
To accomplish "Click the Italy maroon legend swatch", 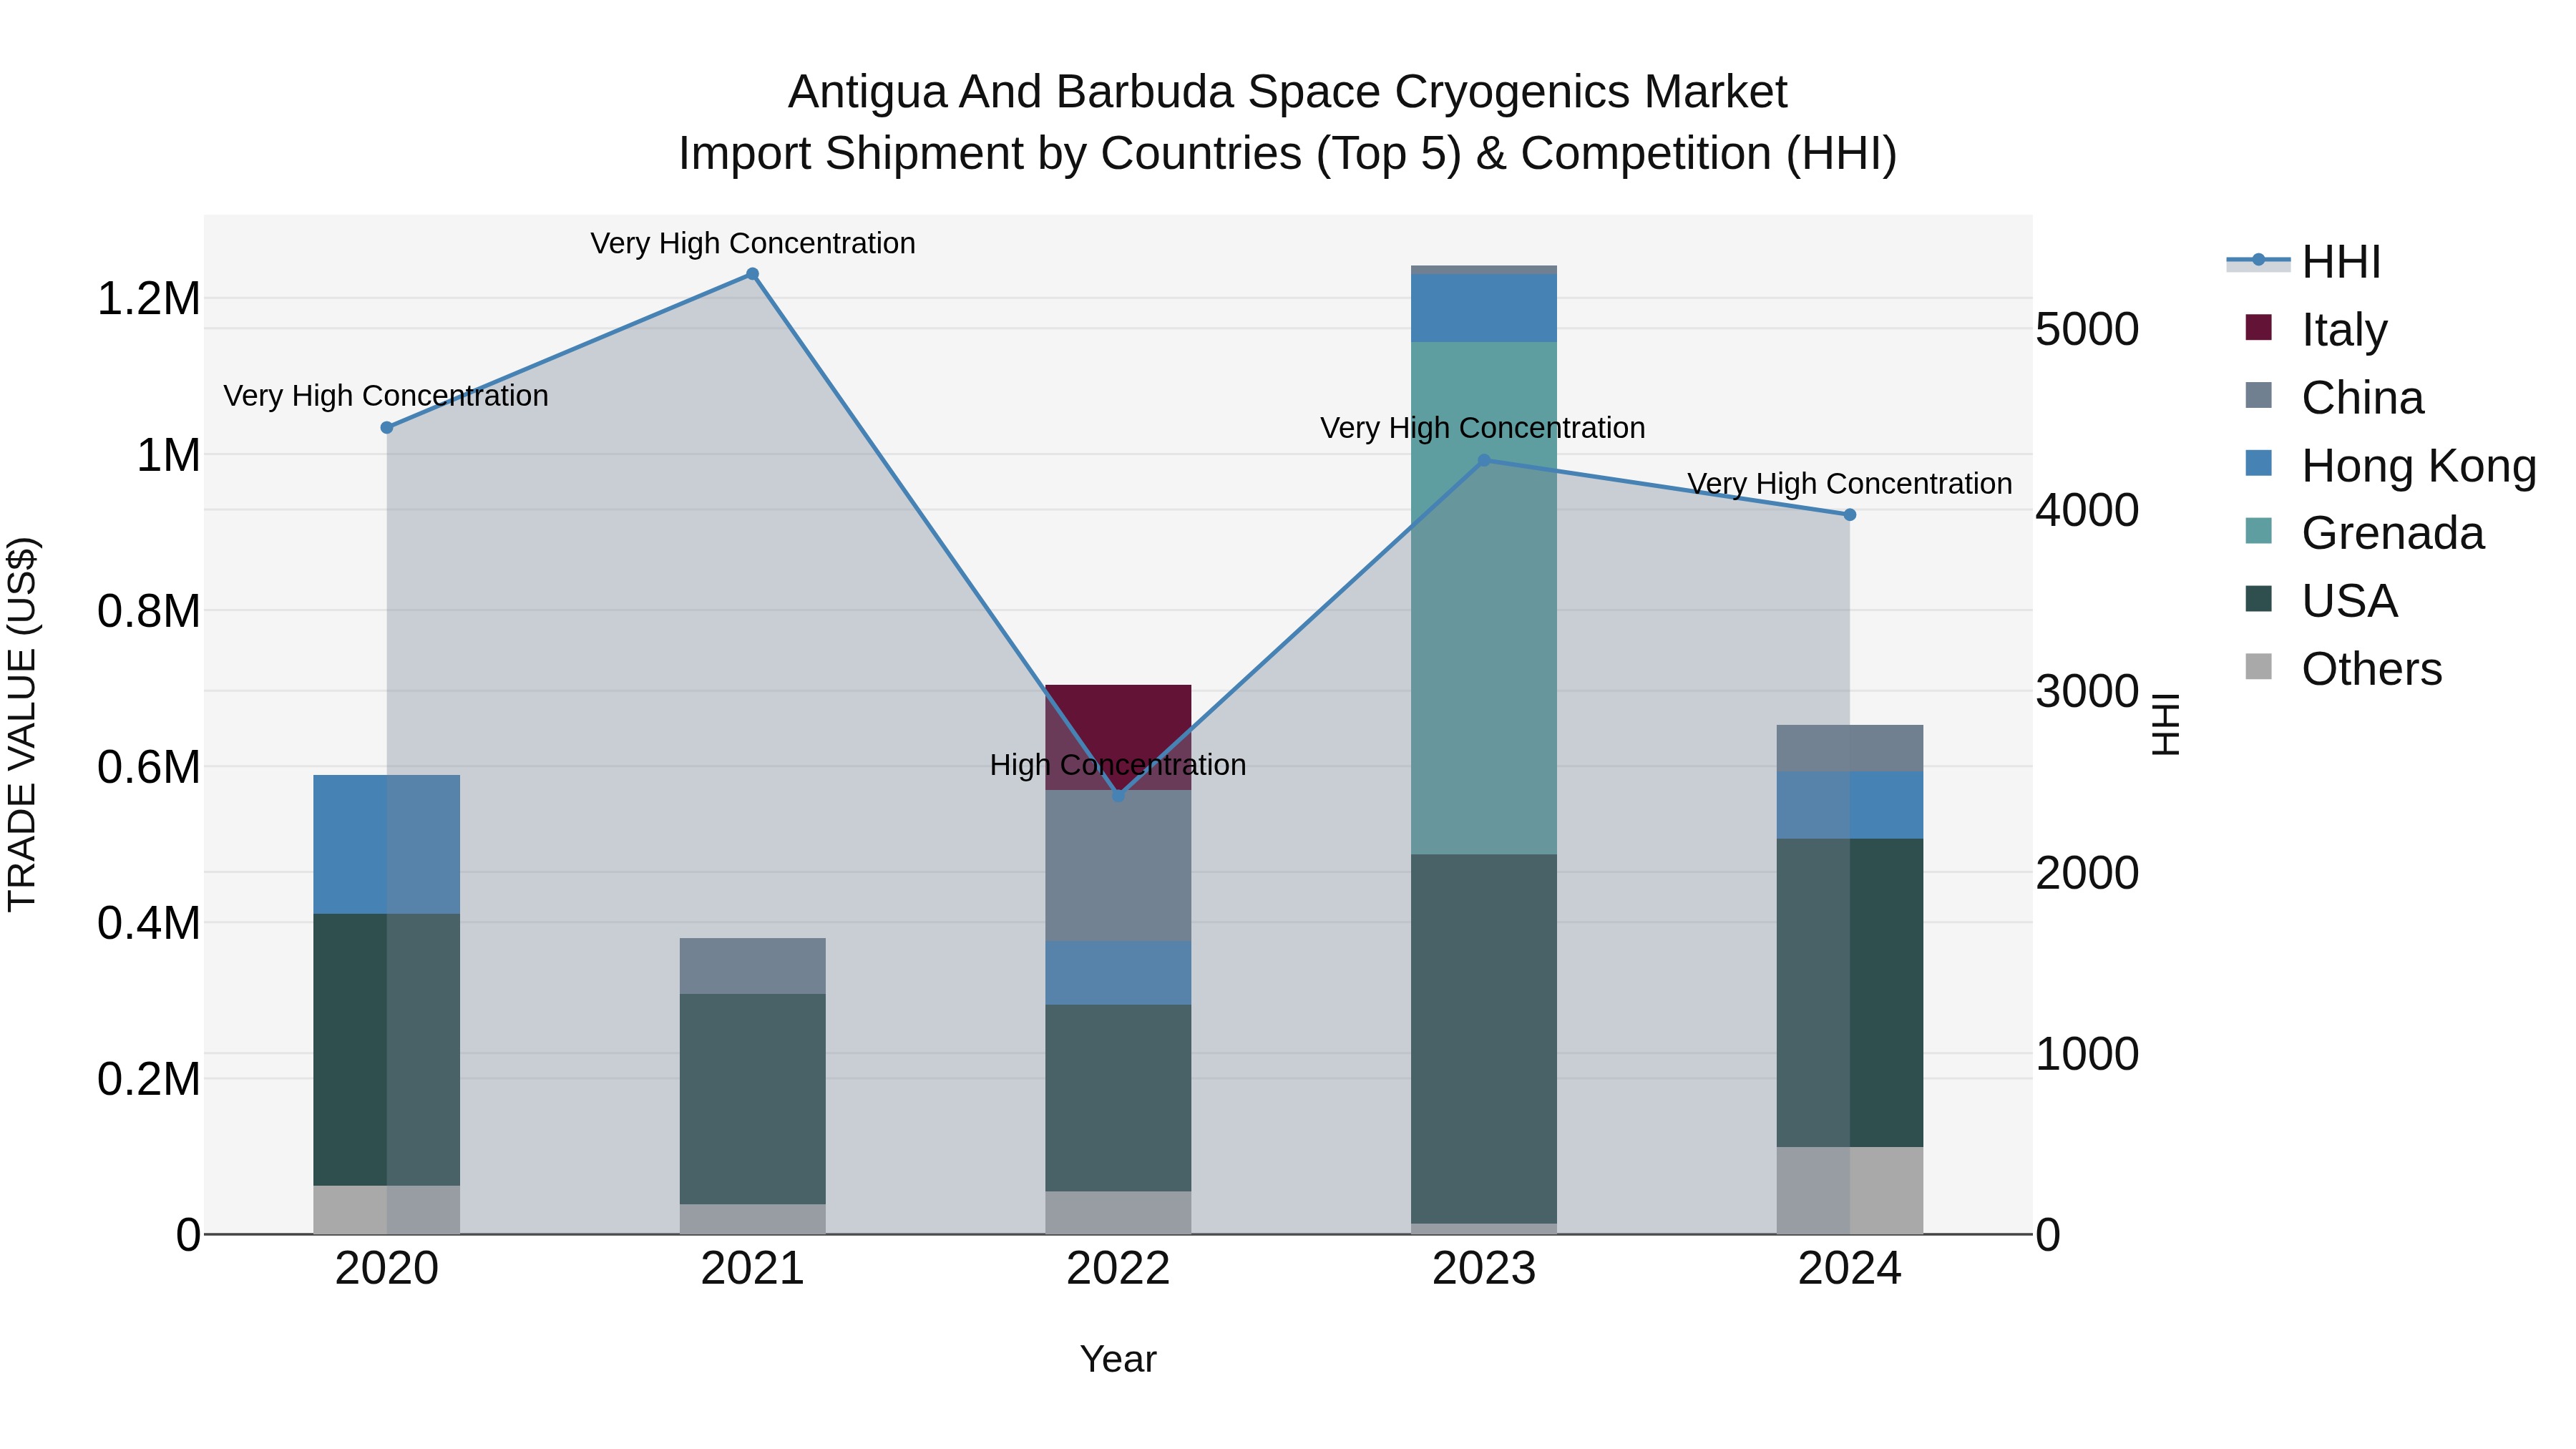I will point(2258,327).
